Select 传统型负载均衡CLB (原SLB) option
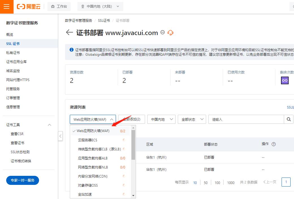294x199 pixels. tap(100, 149)
